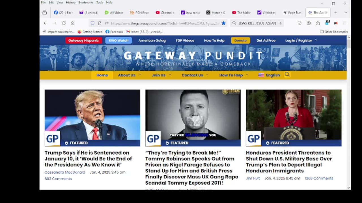This screenshot has width=362, height=203.
Task: Switch to the All Videos tab
Action: [114, 13]
